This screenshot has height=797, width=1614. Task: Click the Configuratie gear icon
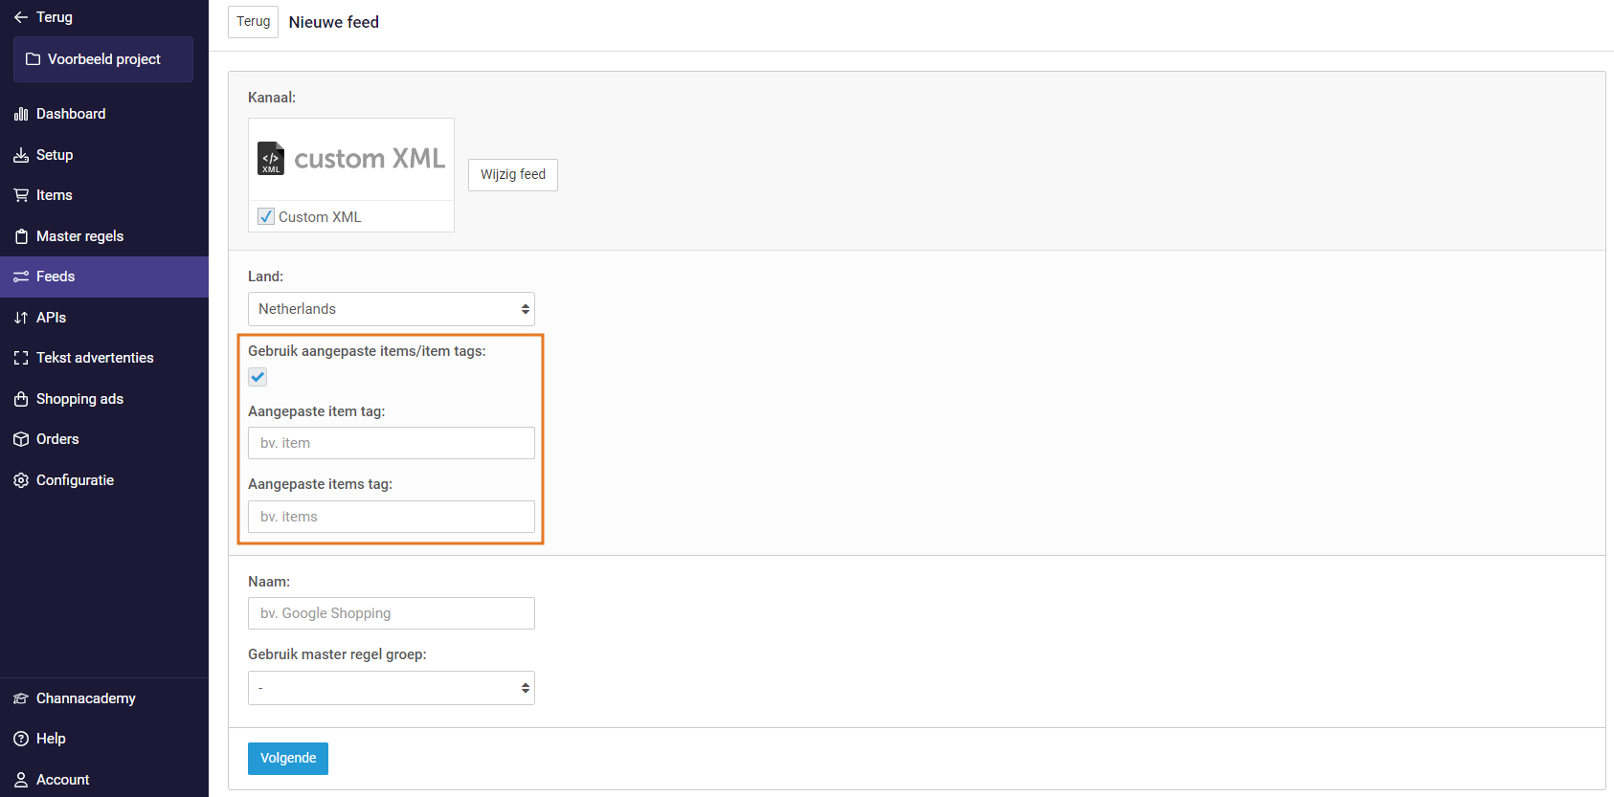21,480
